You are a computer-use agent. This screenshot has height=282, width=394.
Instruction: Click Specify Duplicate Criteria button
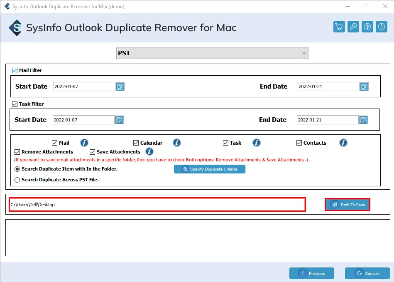pos(210,169)
